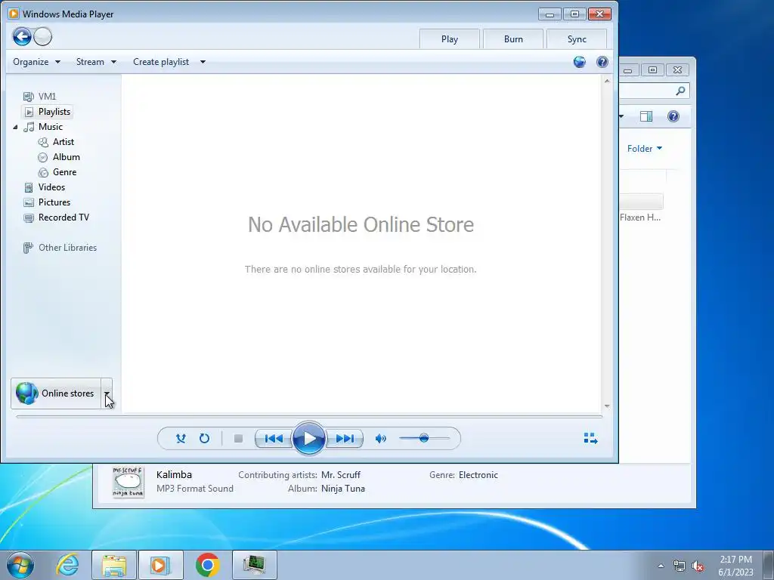Image resolution: width=774 pixels, height=580 pixels.
Task: Open Windows Explorer from taskbar
Action: point(114,565)
